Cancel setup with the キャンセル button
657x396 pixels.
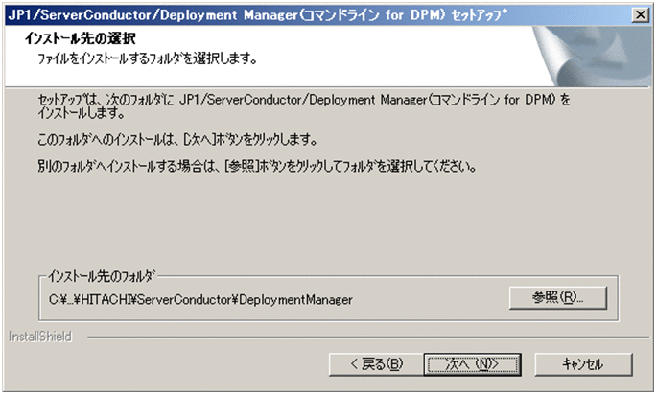[x=582, y=363]
